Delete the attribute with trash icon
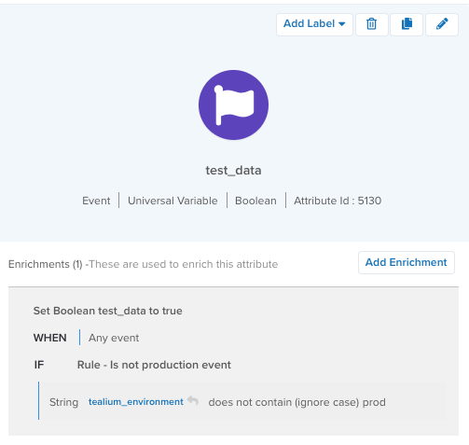 pos(372,24)
